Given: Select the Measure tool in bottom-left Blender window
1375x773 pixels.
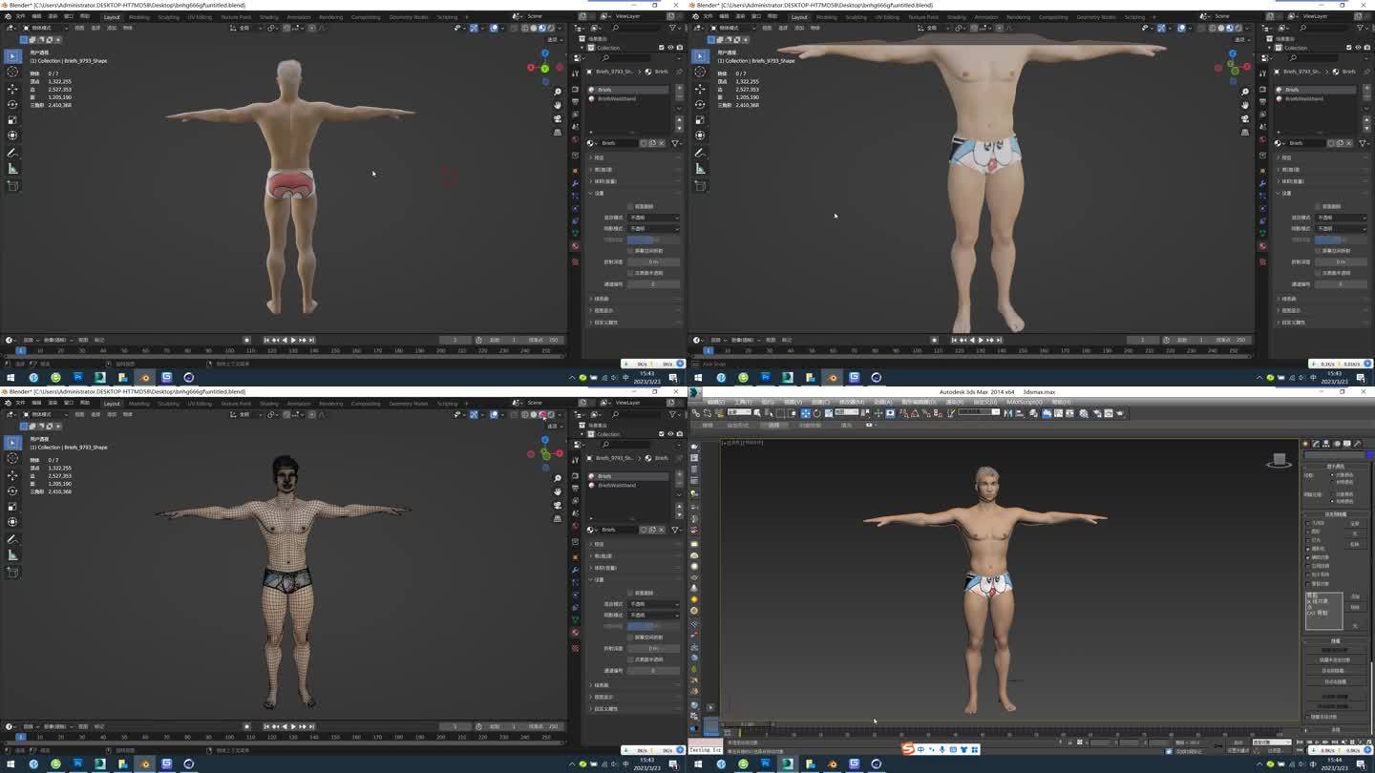Looking at the screenshot, I should click(x=12, y=554).
